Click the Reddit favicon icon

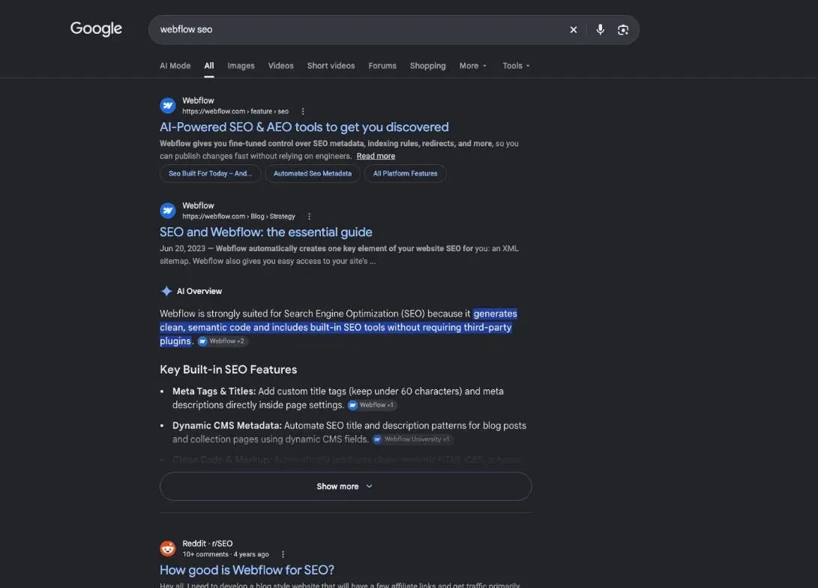[x=167, y=548]
